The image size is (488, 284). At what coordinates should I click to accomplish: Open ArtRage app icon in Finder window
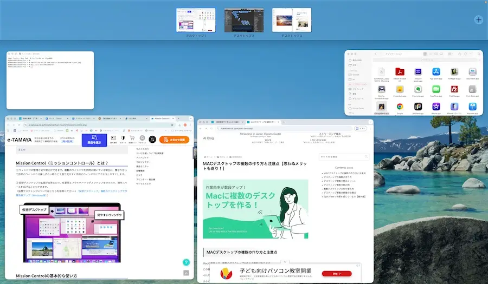click(x=454, y=72)
